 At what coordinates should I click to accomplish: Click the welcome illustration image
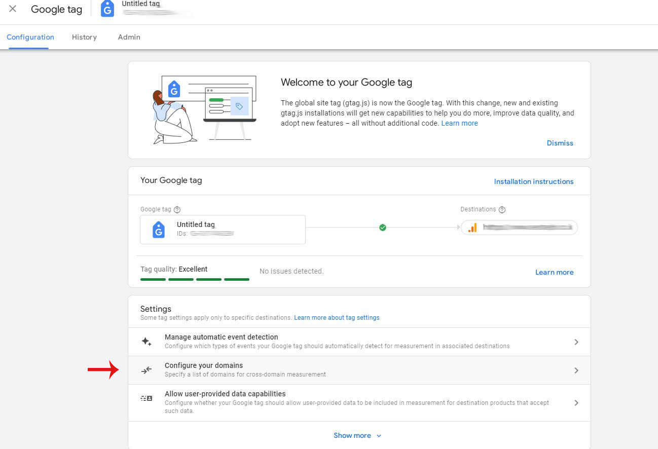pyautogui.click(x=205, y=109)
